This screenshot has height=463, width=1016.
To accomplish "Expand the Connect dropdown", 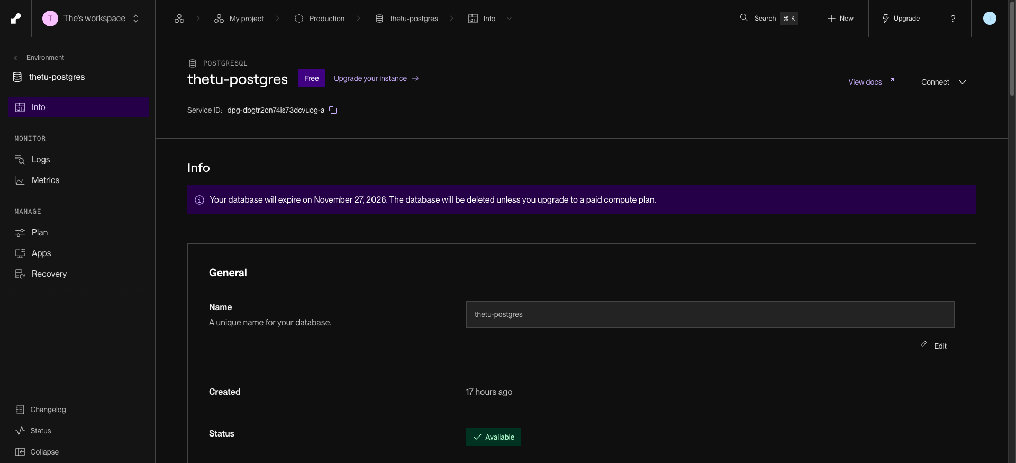I will (944, 82).
